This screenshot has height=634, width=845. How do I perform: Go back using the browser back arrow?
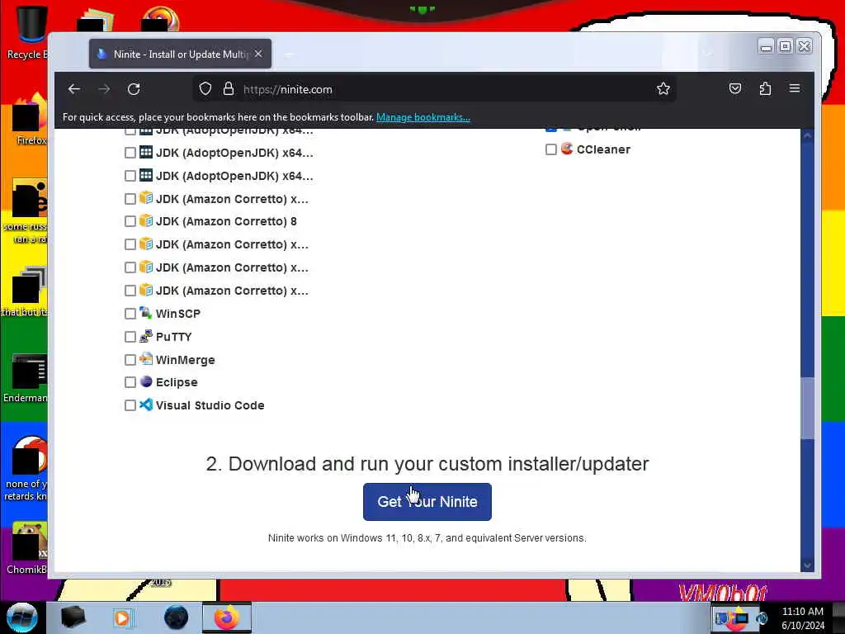click(74, 89)
